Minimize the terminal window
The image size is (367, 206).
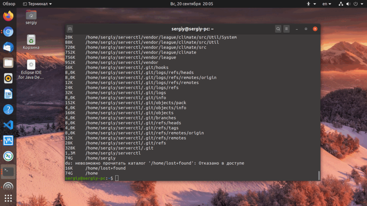coord(297,29)
